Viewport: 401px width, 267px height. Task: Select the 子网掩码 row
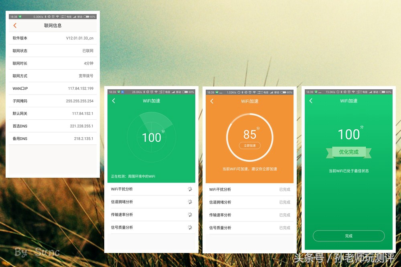pos(53,101)
